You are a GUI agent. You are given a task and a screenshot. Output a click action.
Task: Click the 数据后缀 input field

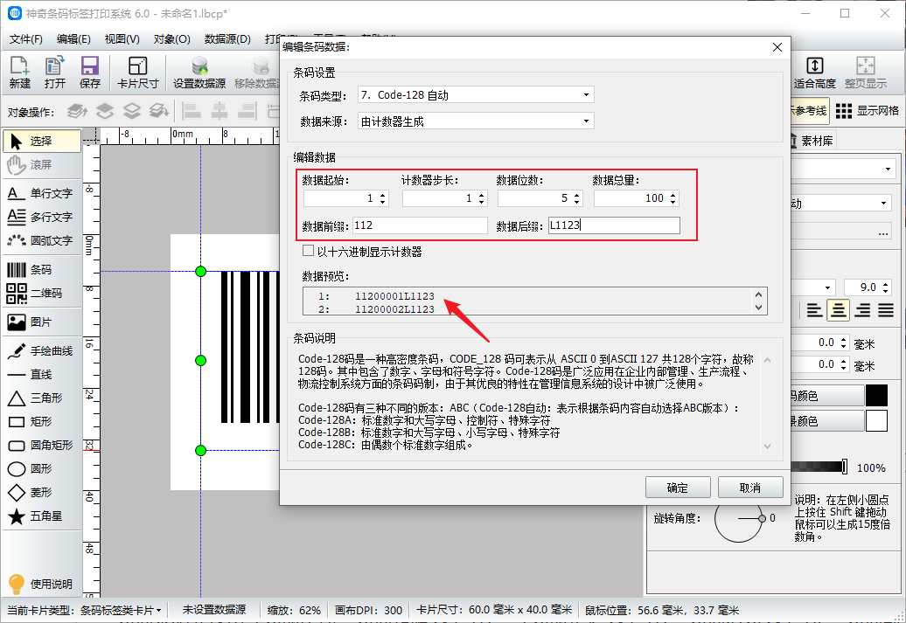(614, 225)
